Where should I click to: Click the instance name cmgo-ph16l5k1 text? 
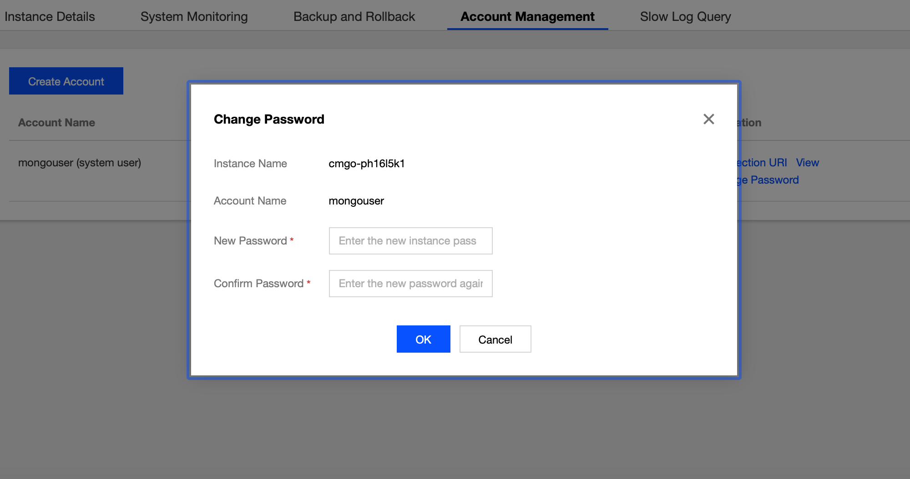coord(367,164)
